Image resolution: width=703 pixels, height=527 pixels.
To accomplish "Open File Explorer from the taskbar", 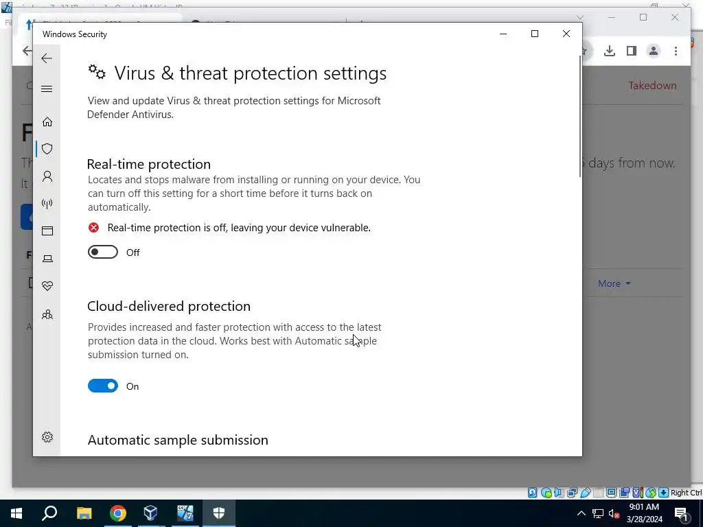I will pyautogui.click(x=84, y=513).
